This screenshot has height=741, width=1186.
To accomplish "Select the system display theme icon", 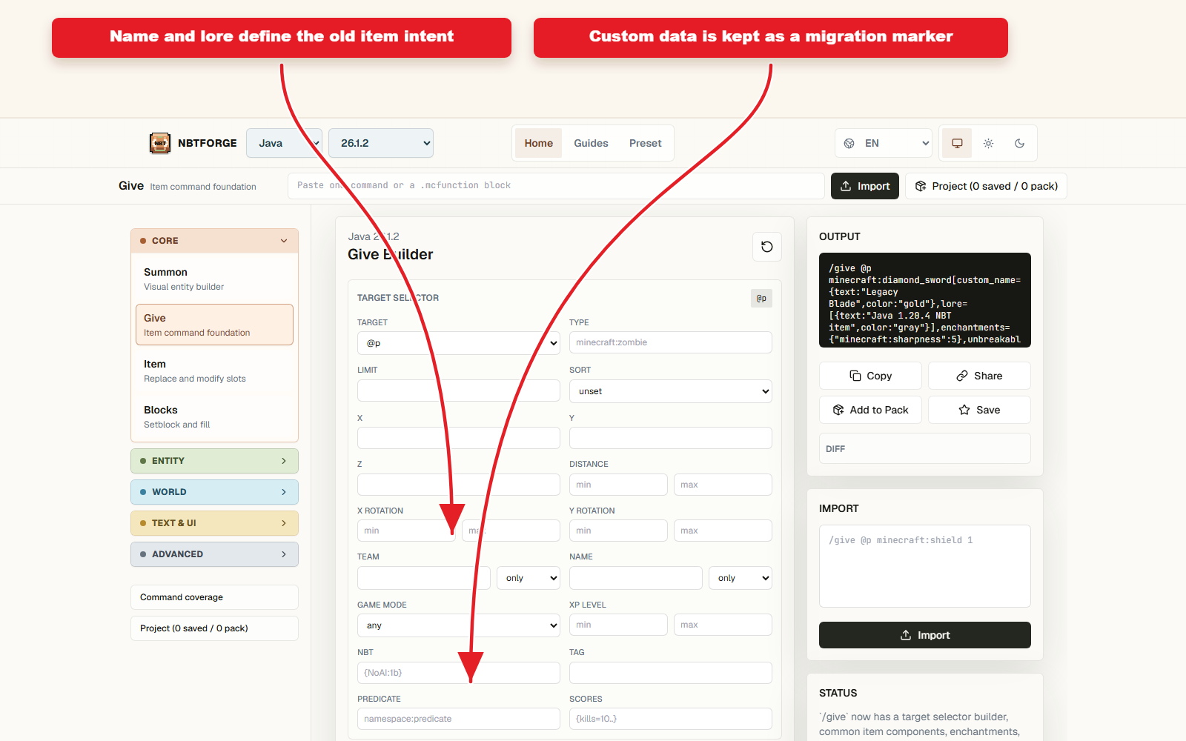I will tap(957, 143).
